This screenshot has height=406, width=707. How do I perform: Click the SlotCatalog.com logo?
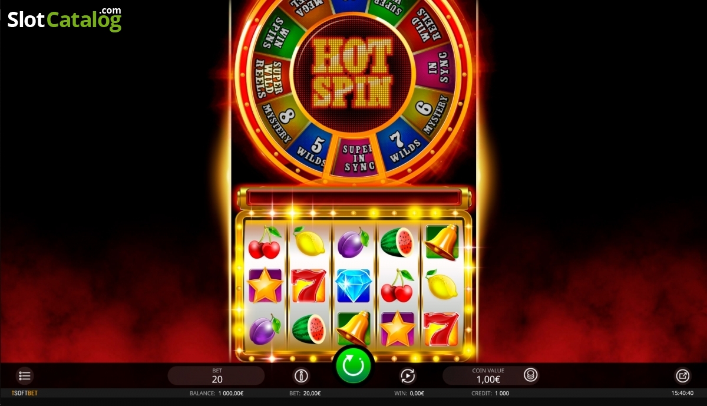[x=65, y=19]
